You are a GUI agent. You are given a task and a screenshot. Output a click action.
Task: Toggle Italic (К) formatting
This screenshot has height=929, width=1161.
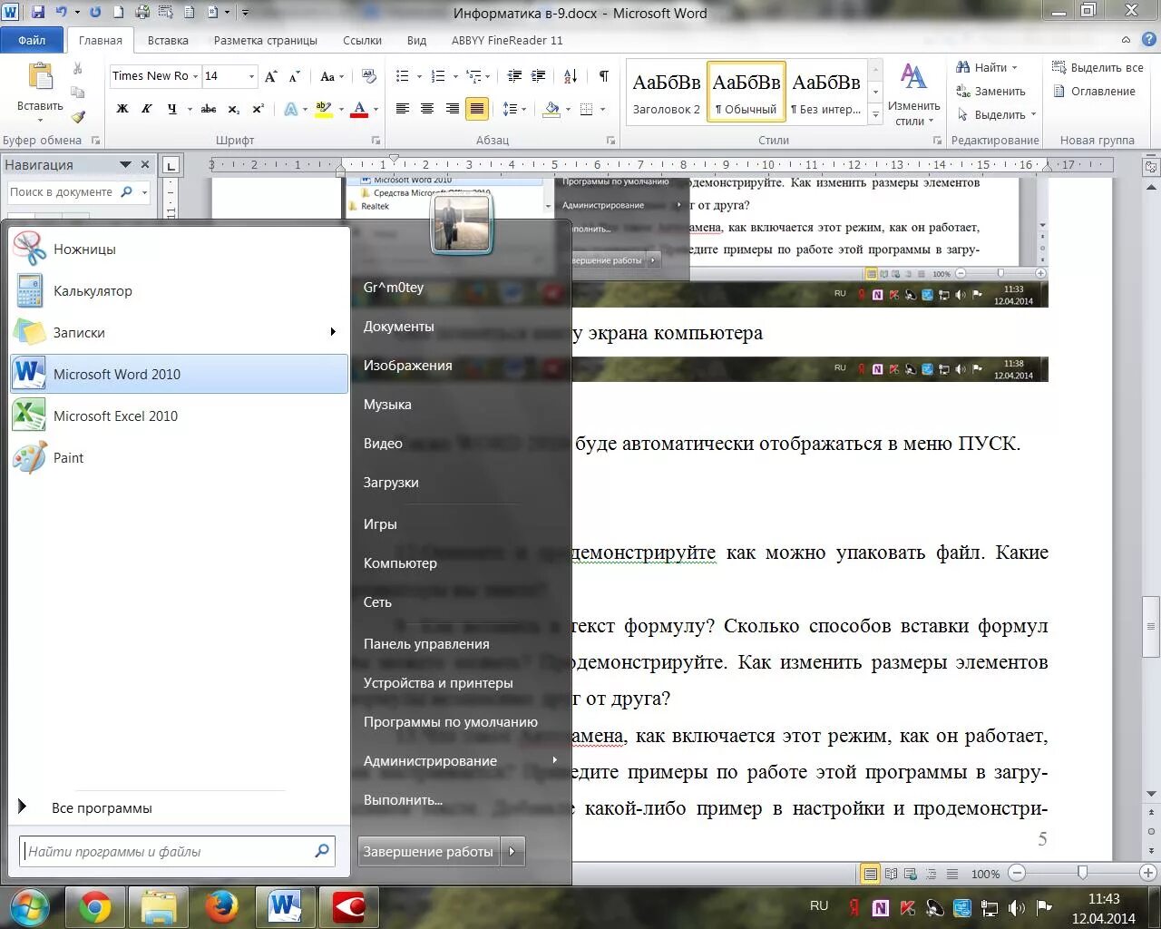click(x=147, y=109)
